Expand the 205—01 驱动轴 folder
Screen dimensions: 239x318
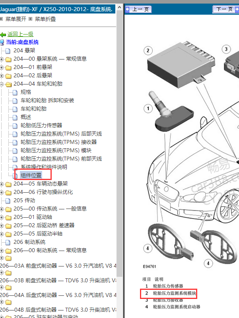click(x=2, y=217)
